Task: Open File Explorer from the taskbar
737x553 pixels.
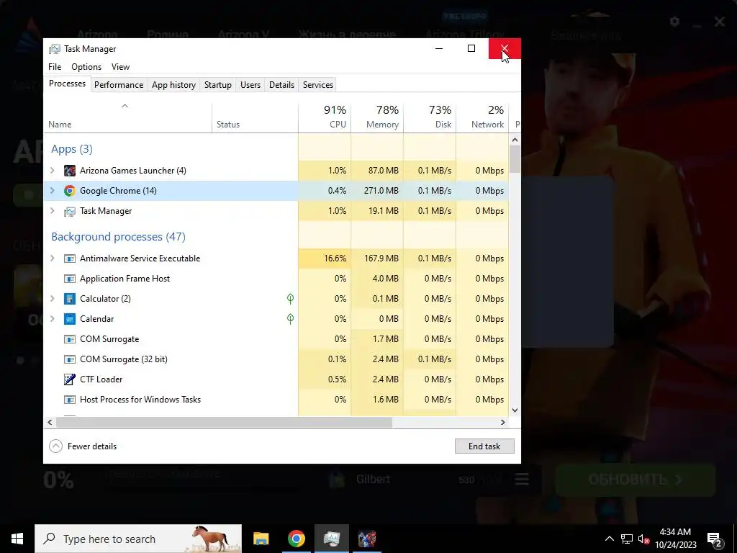Action: point(261,539)
